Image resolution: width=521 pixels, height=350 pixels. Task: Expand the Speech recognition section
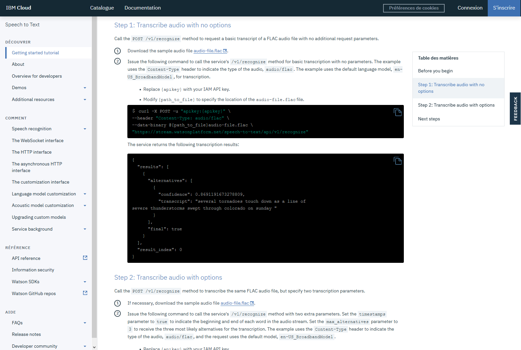pos(85,129)
